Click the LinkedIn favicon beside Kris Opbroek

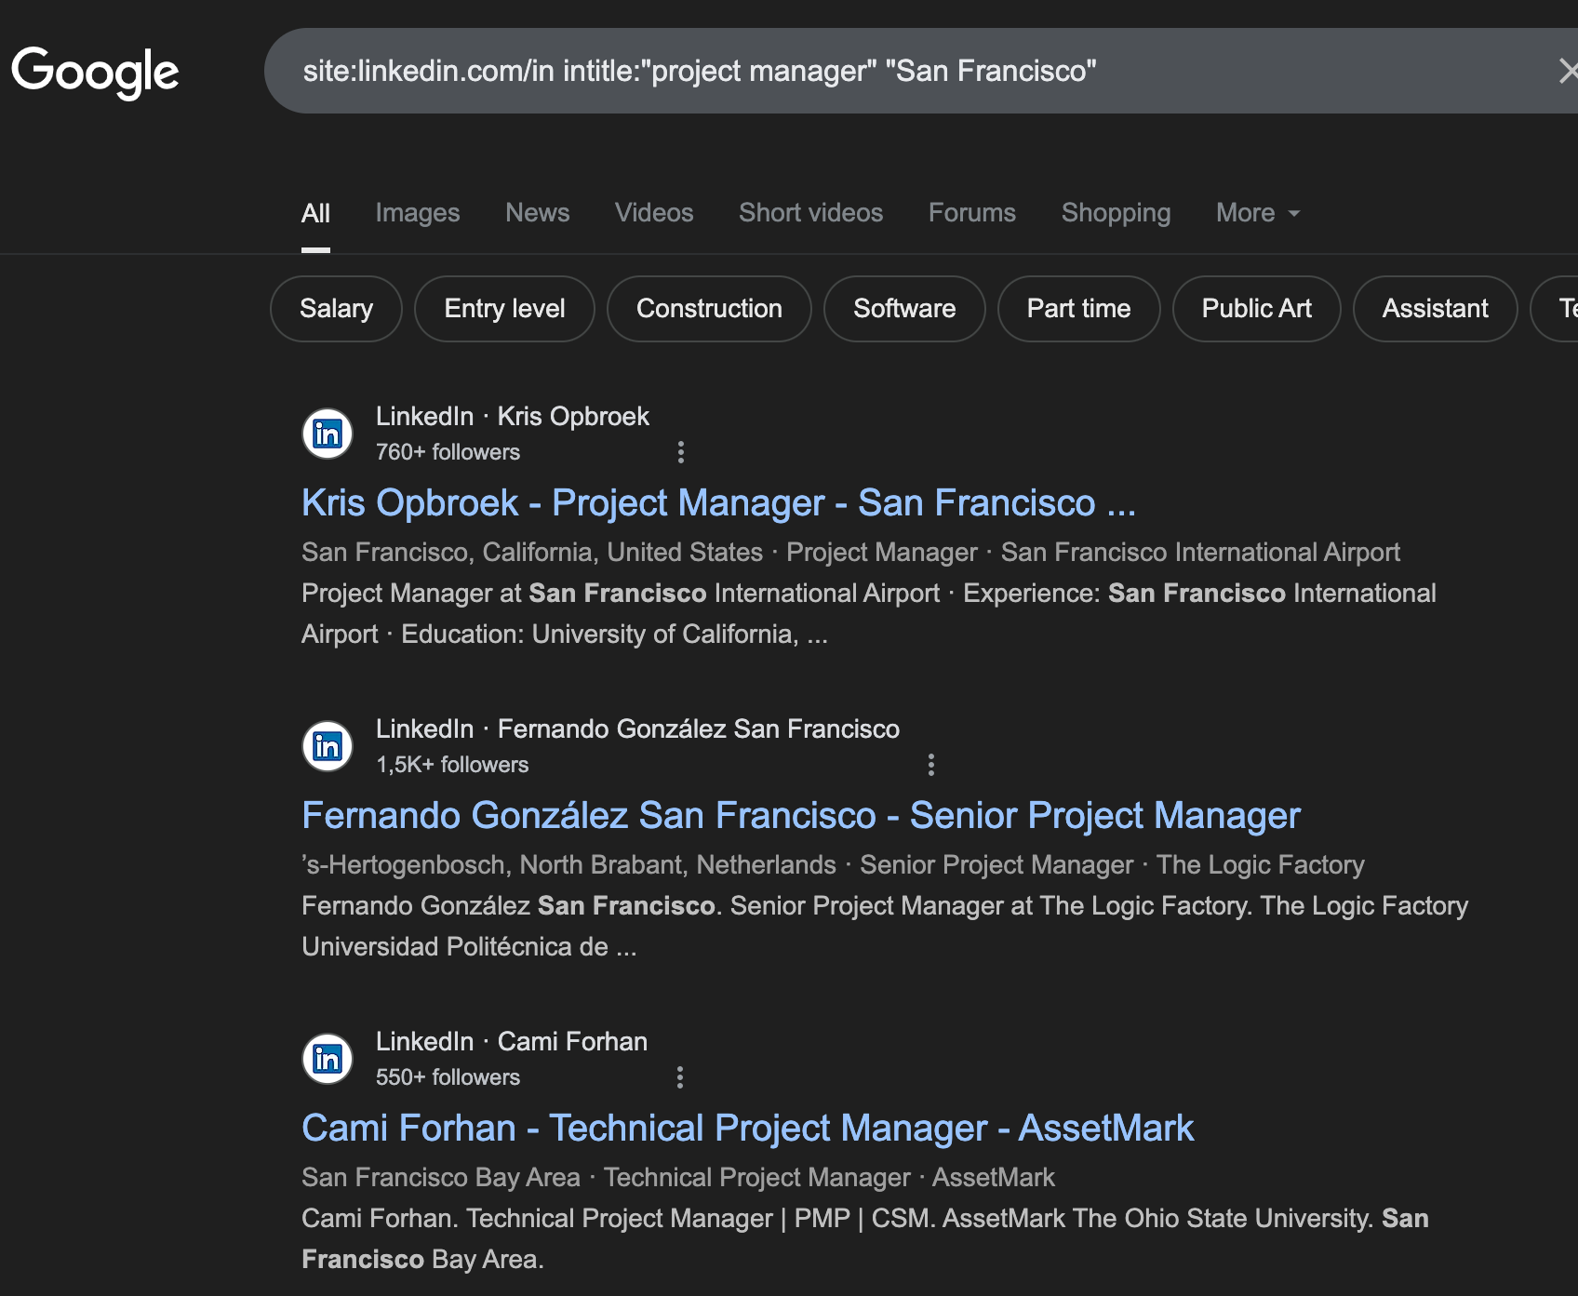point(327,433)
